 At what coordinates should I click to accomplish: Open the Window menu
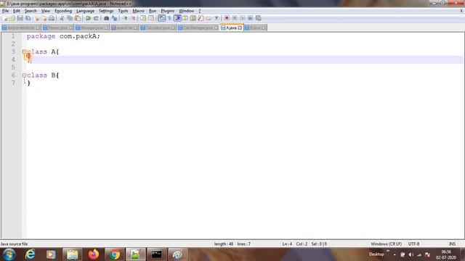click(186, 11)
